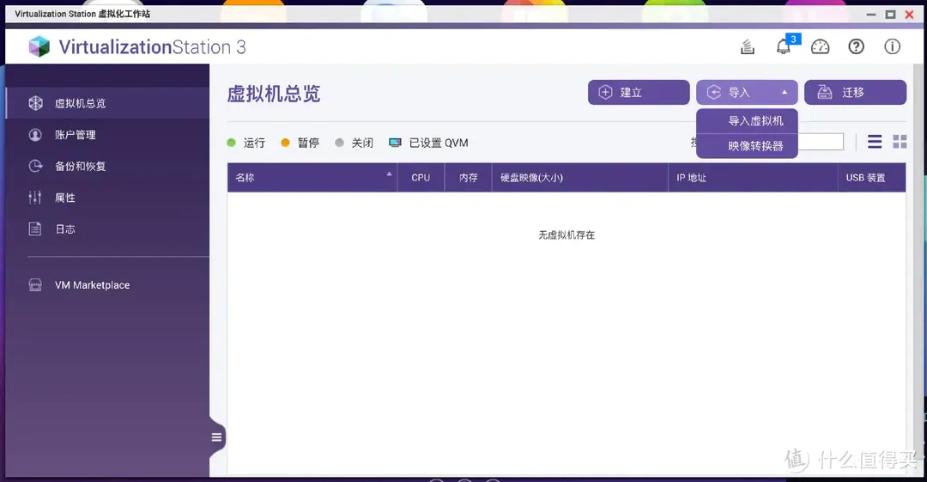Open the help question mark icon
The width and height of the screenshot is (927, 482).
click(856, 46)
